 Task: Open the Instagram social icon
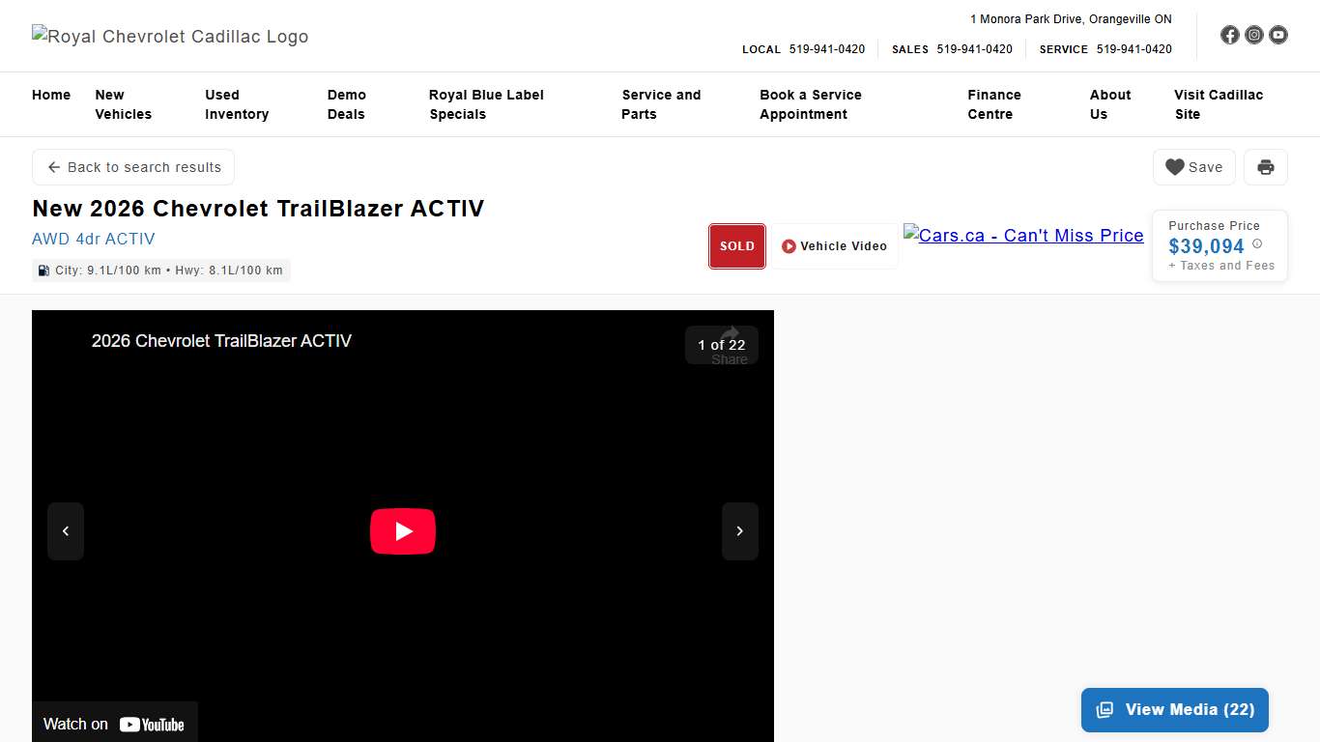coord(1254,35)
